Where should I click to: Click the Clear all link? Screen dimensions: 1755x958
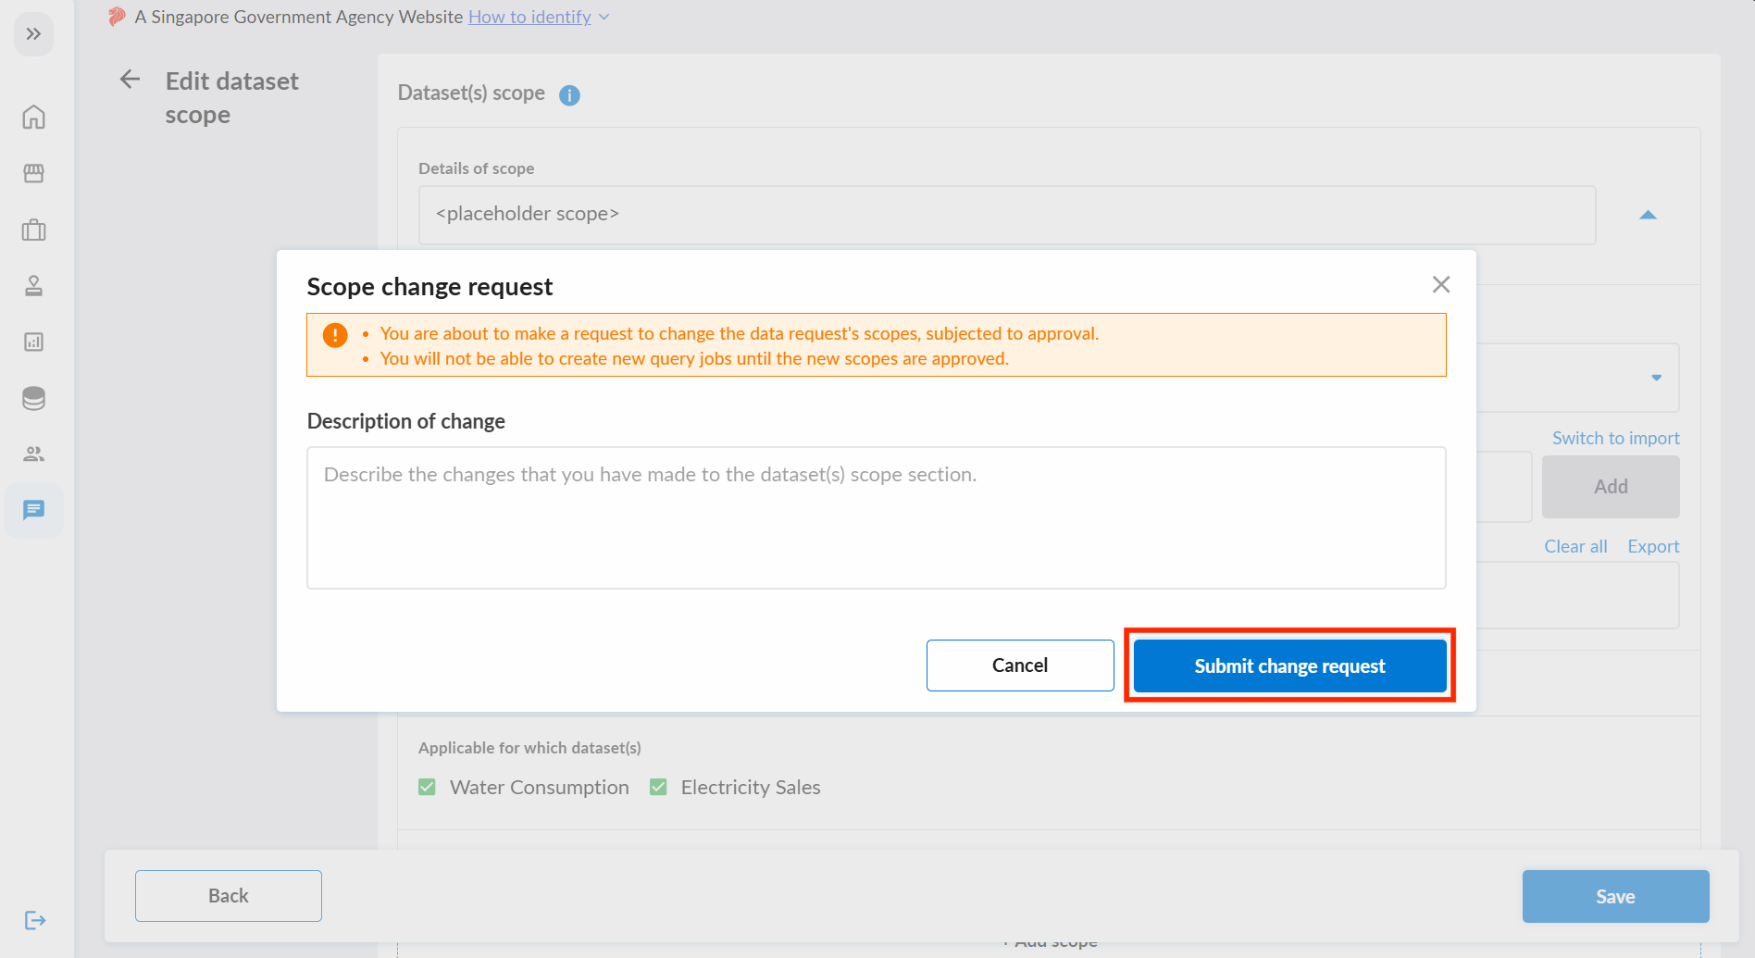[x=1575, y=546]
